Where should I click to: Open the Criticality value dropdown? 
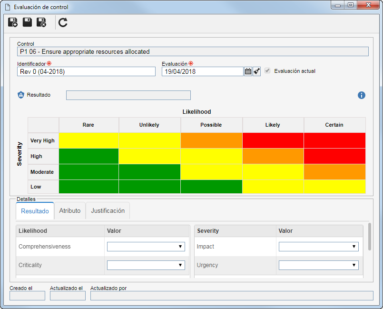146,265
